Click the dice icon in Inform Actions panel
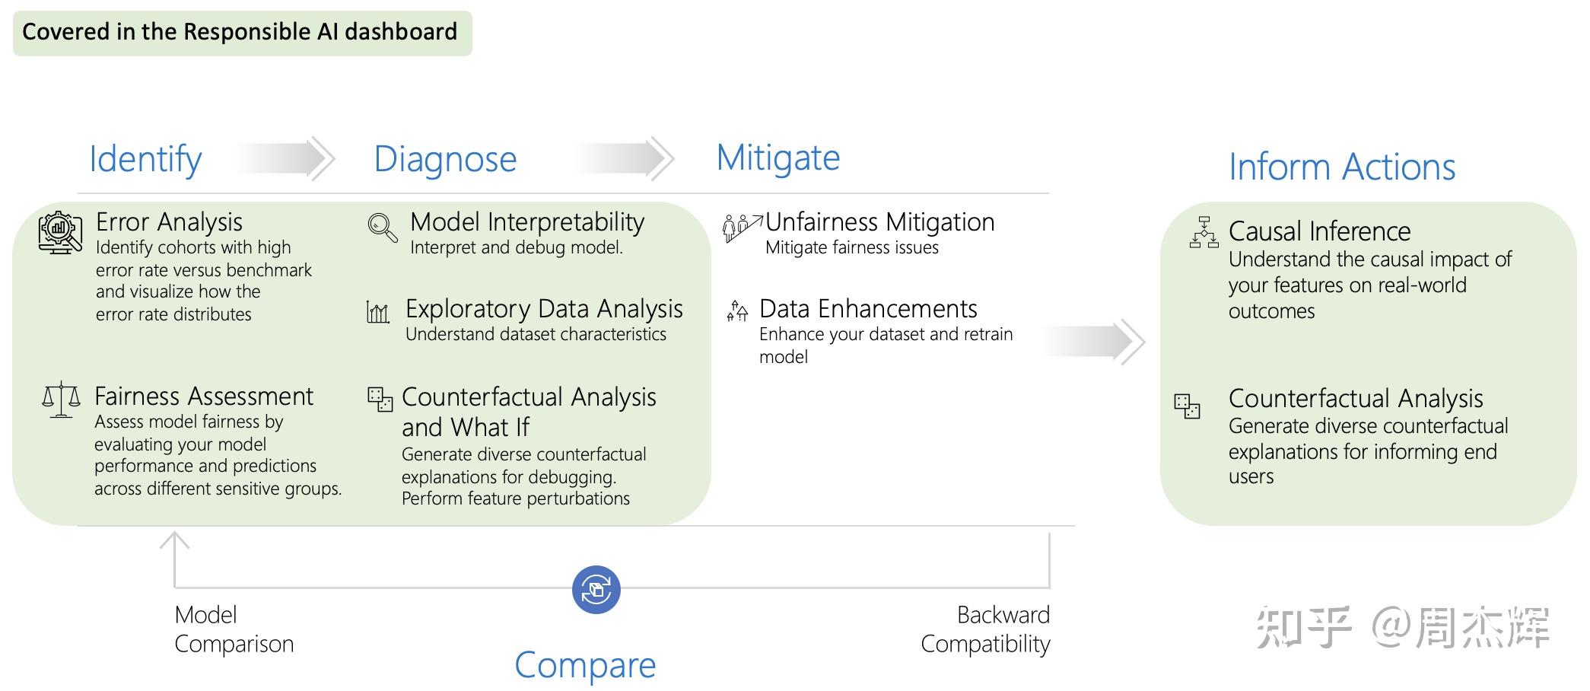Viewport: 1590px width, 691px height. 1187,406
